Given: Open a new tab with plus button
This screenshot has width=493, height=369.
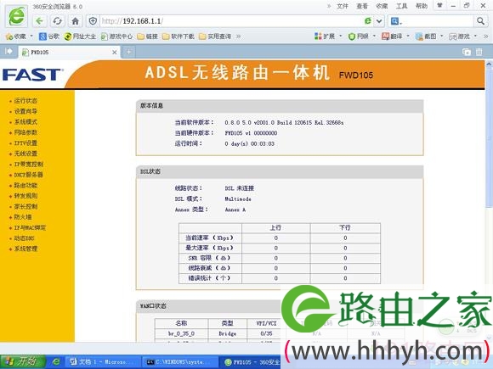Looking at the screenshot, I should [129, 52].
